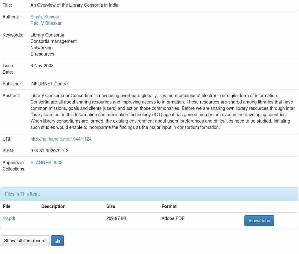Open the 10.pdf file link
The height and width of the screenshot is (254, 299).
coord(9,218)
